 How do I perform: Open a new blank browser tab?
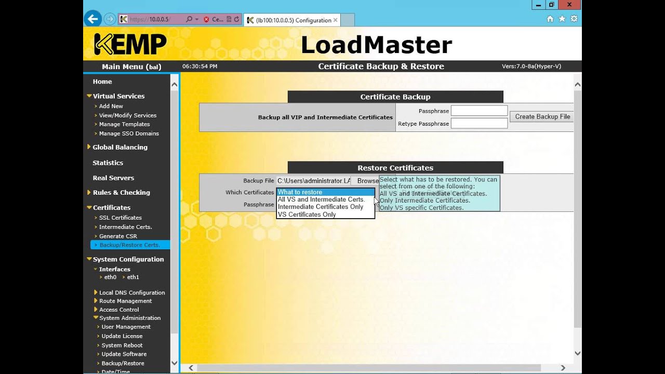click(x=348, y=20)
